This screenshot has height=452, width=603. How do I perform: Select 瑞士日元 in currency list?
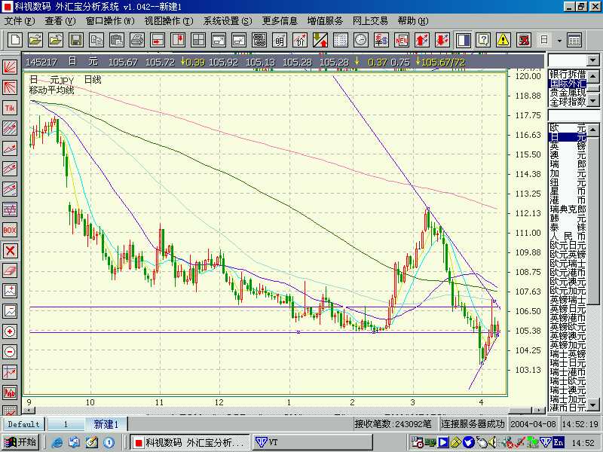[568, 363]
